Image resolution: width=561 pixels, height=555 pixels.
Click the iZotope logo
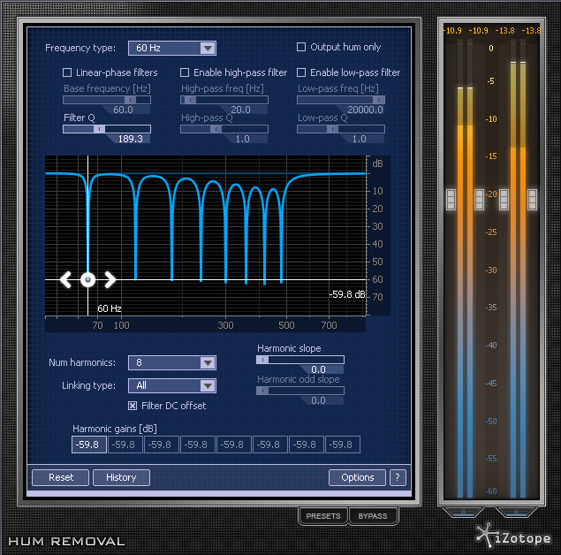point(513,536)
